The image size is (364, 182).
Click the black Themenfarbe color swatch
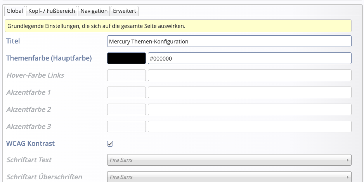(x=126, y=58)
